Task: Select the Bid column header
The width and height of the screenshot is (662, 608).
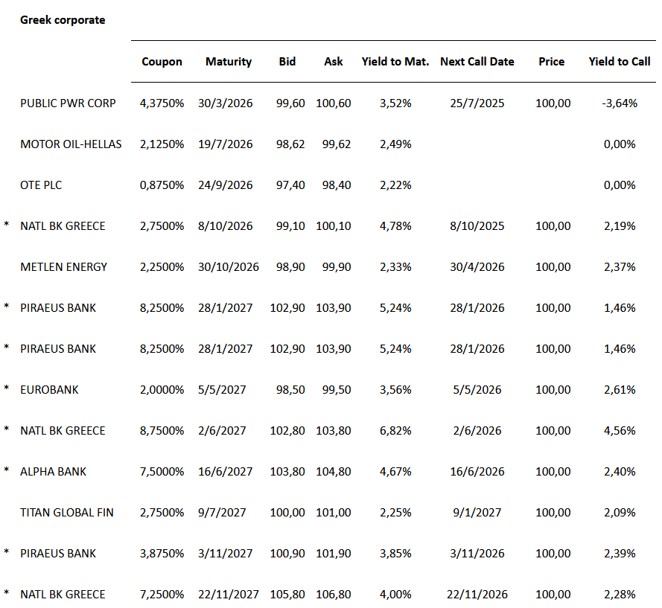Action: click(287, 62)
